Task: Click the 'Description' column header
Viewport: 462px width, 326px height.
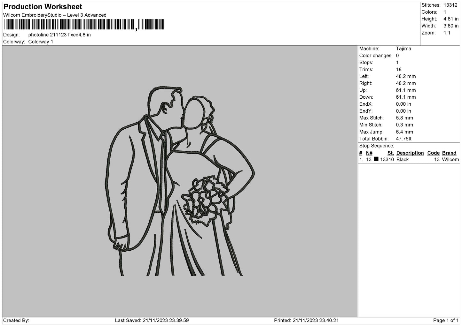Action: [410, 153]
